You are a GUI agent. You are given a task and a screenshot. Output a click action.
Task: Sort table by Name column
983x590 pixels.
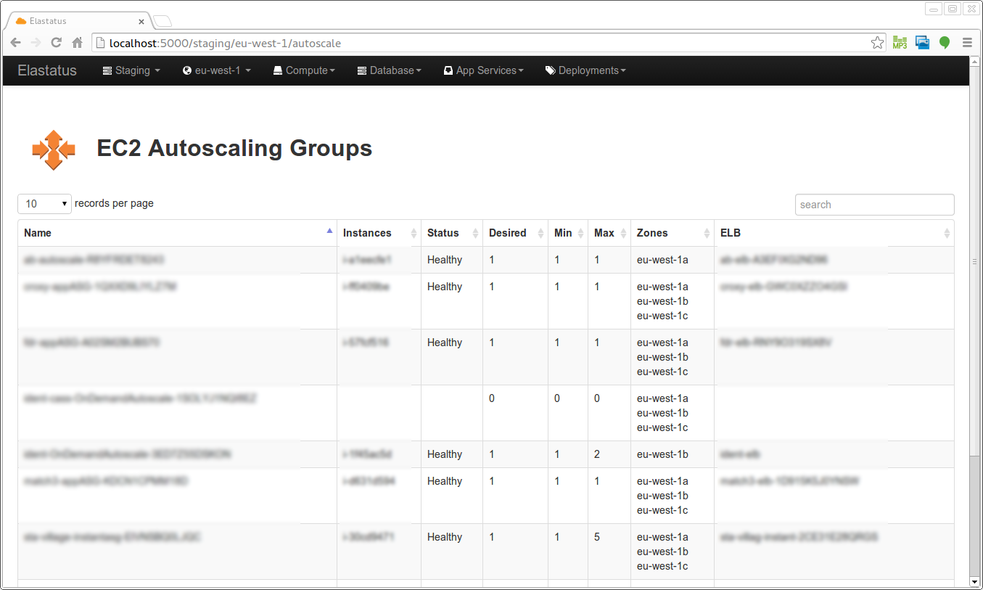178,233
